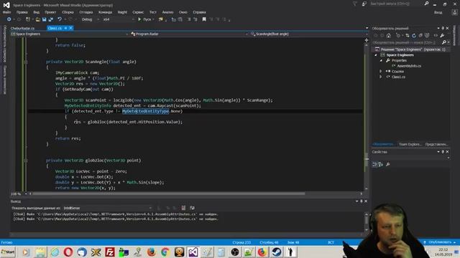Viewport: 460px width, 258px height.
Task: Open FileZilla from the taskbar
Action: point(110,252)
